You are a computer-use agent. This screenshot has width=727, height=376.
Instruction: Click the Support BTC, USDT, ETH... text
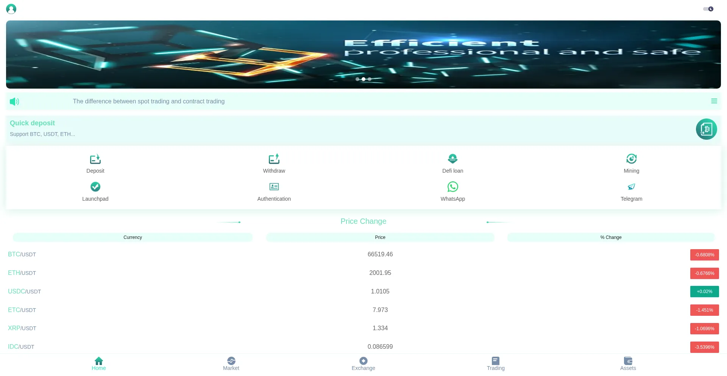coord(42,134)
